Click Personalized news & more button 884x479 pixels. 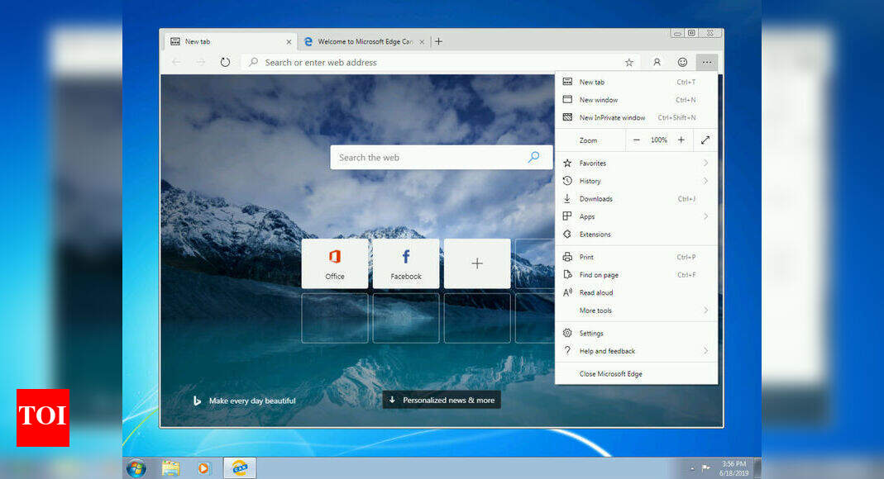[x=442, y=400]
